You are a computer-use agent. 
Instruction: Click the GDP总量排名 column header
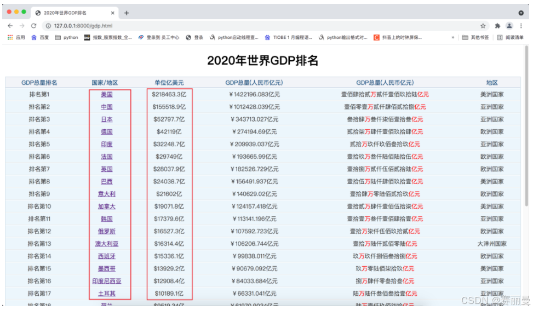[x=39, y=83]
